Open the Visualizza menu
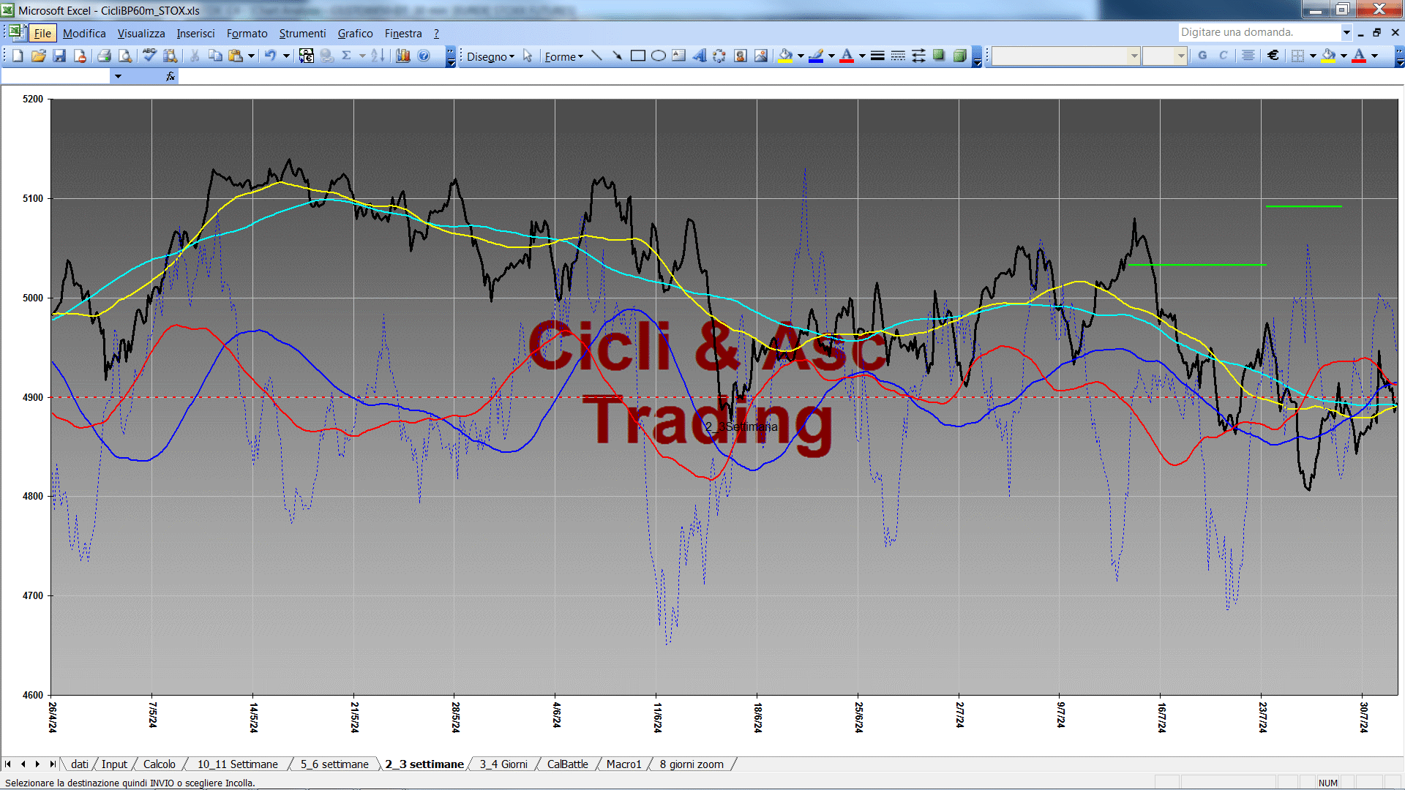This screenshot has width=1405, height=790. tap(141, 33)
